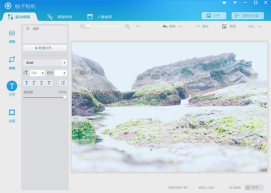The height and width of the screenshot is (193, 271).
Task: Click the 对比 compare button
Action: pyautogui.click(x=251, y=27)
